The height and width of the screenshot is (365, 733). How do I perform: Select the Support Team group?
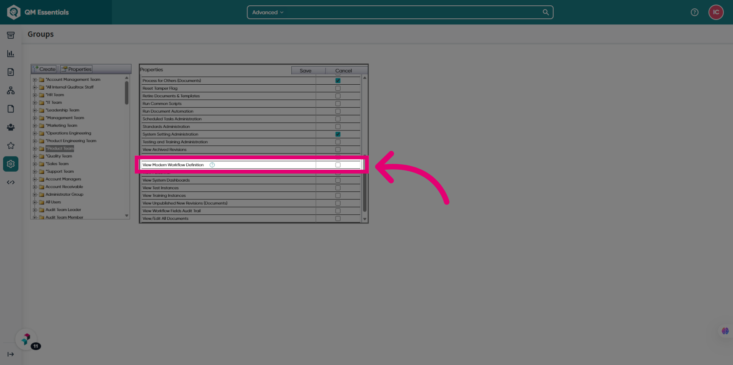point(60,171)
